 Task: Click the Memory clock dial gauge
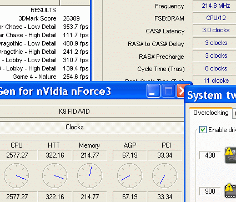90,175
